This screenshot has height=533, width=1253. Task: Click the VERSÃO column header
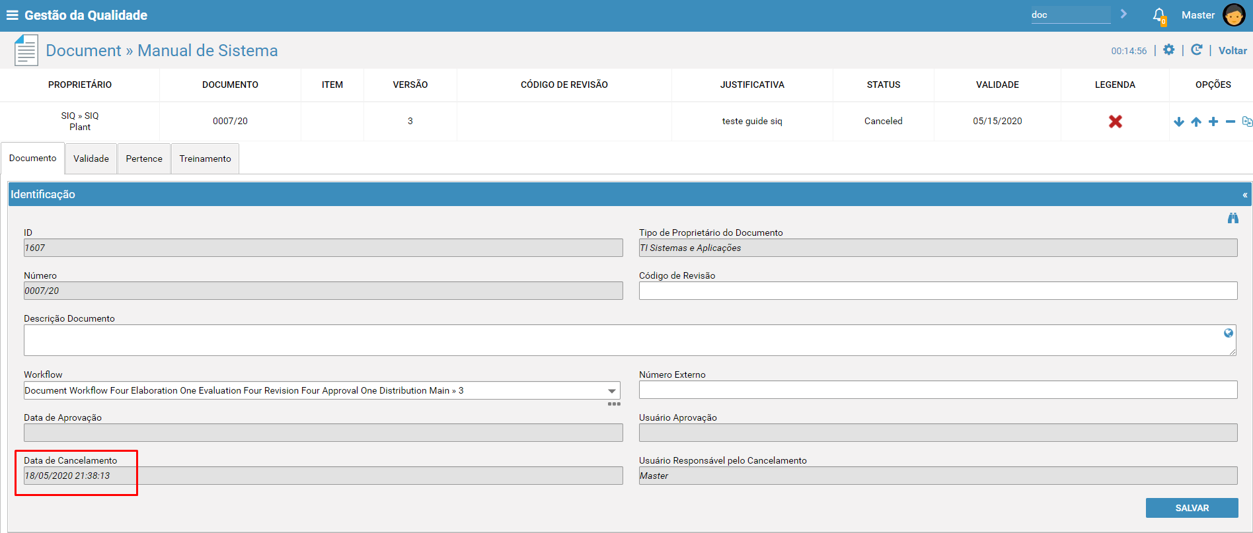point(410,85)
